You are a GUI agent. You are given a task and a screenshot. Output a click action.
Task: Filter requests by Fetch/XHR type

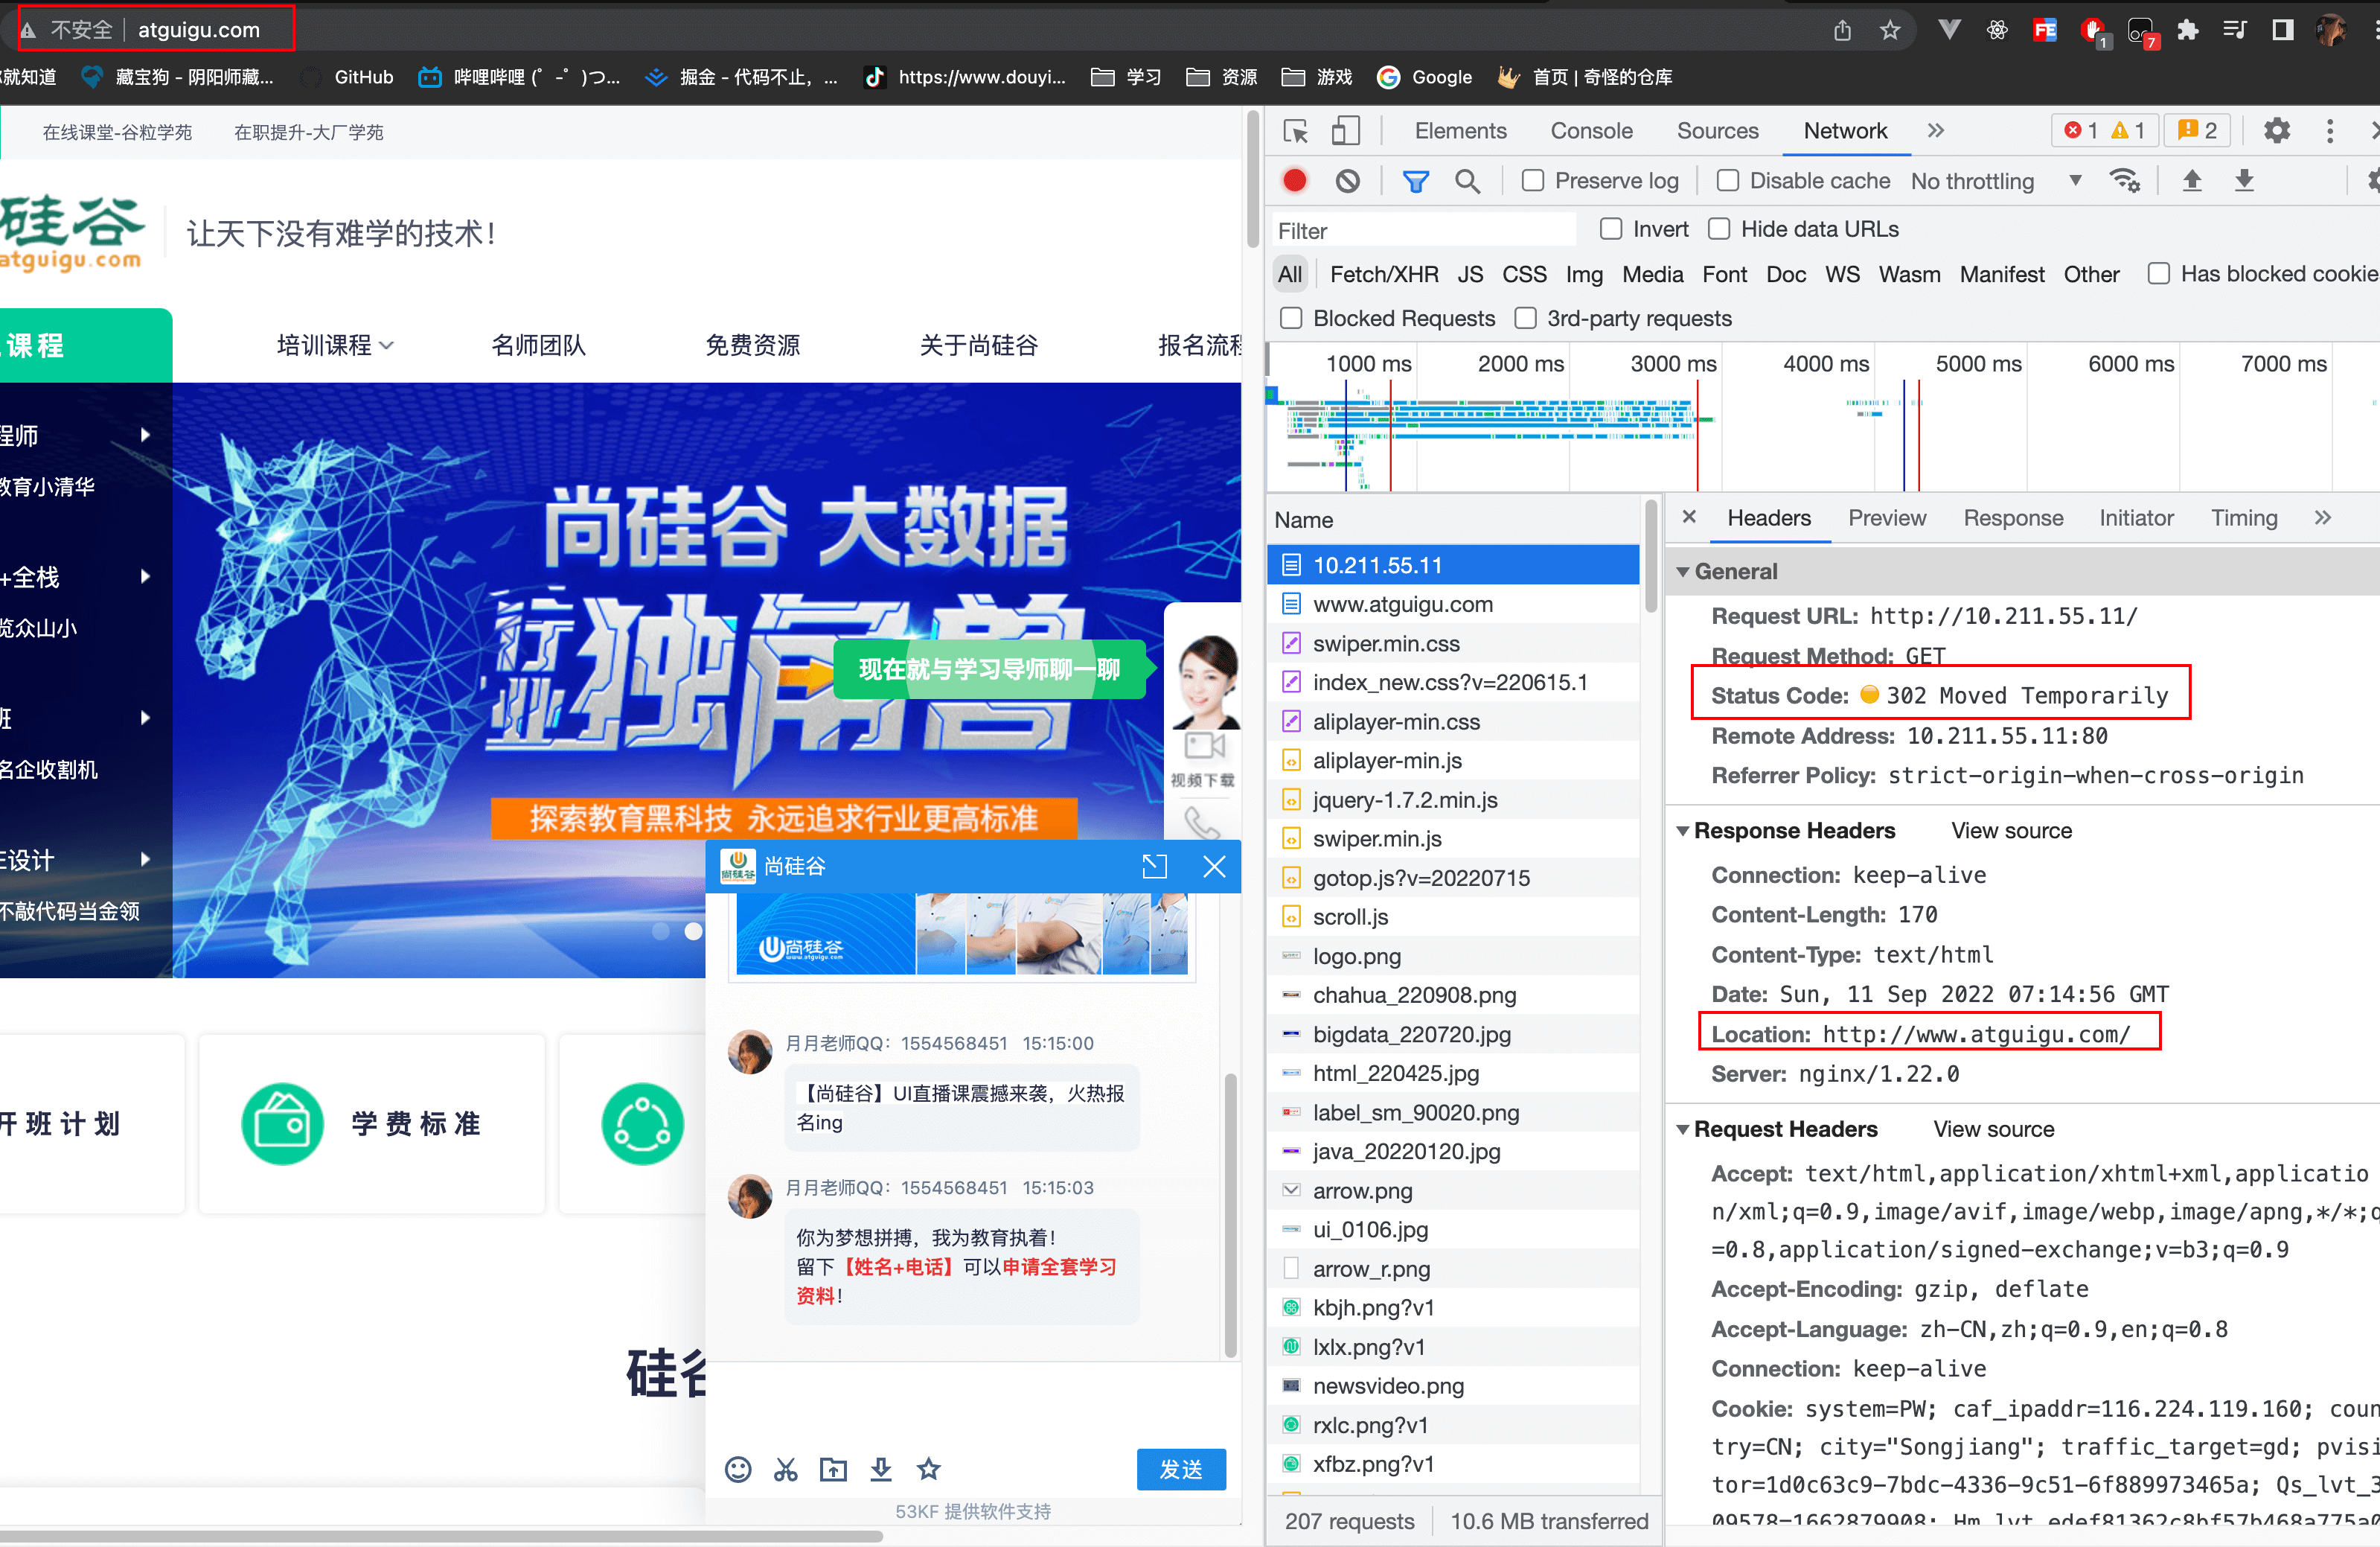click(1383, 274)
